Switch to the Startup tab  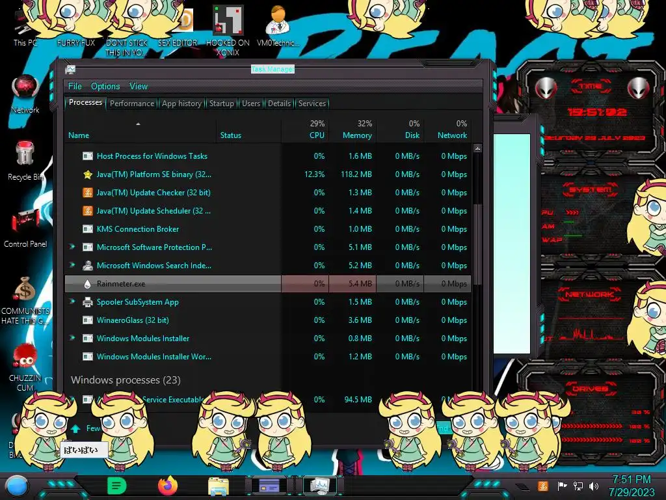tap(221, 104)
